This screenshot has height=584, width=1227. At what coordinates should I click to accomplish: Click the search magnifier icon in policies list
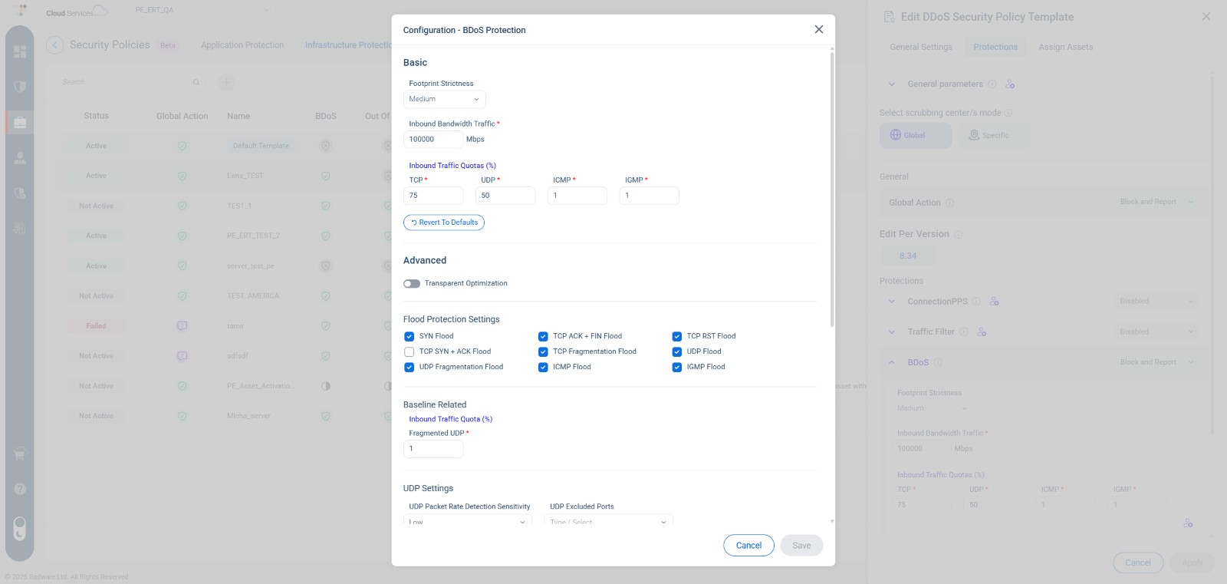[196, 82]
